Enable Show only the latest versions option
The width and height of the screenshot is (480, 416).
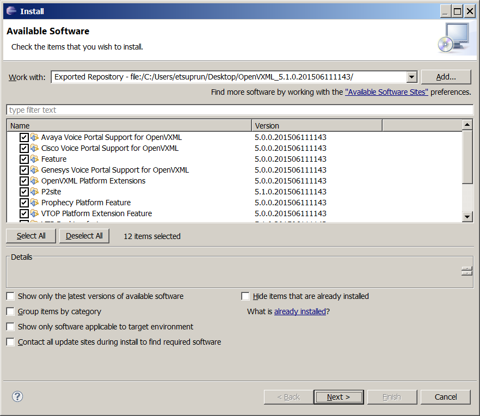click(x=10, y=296)
